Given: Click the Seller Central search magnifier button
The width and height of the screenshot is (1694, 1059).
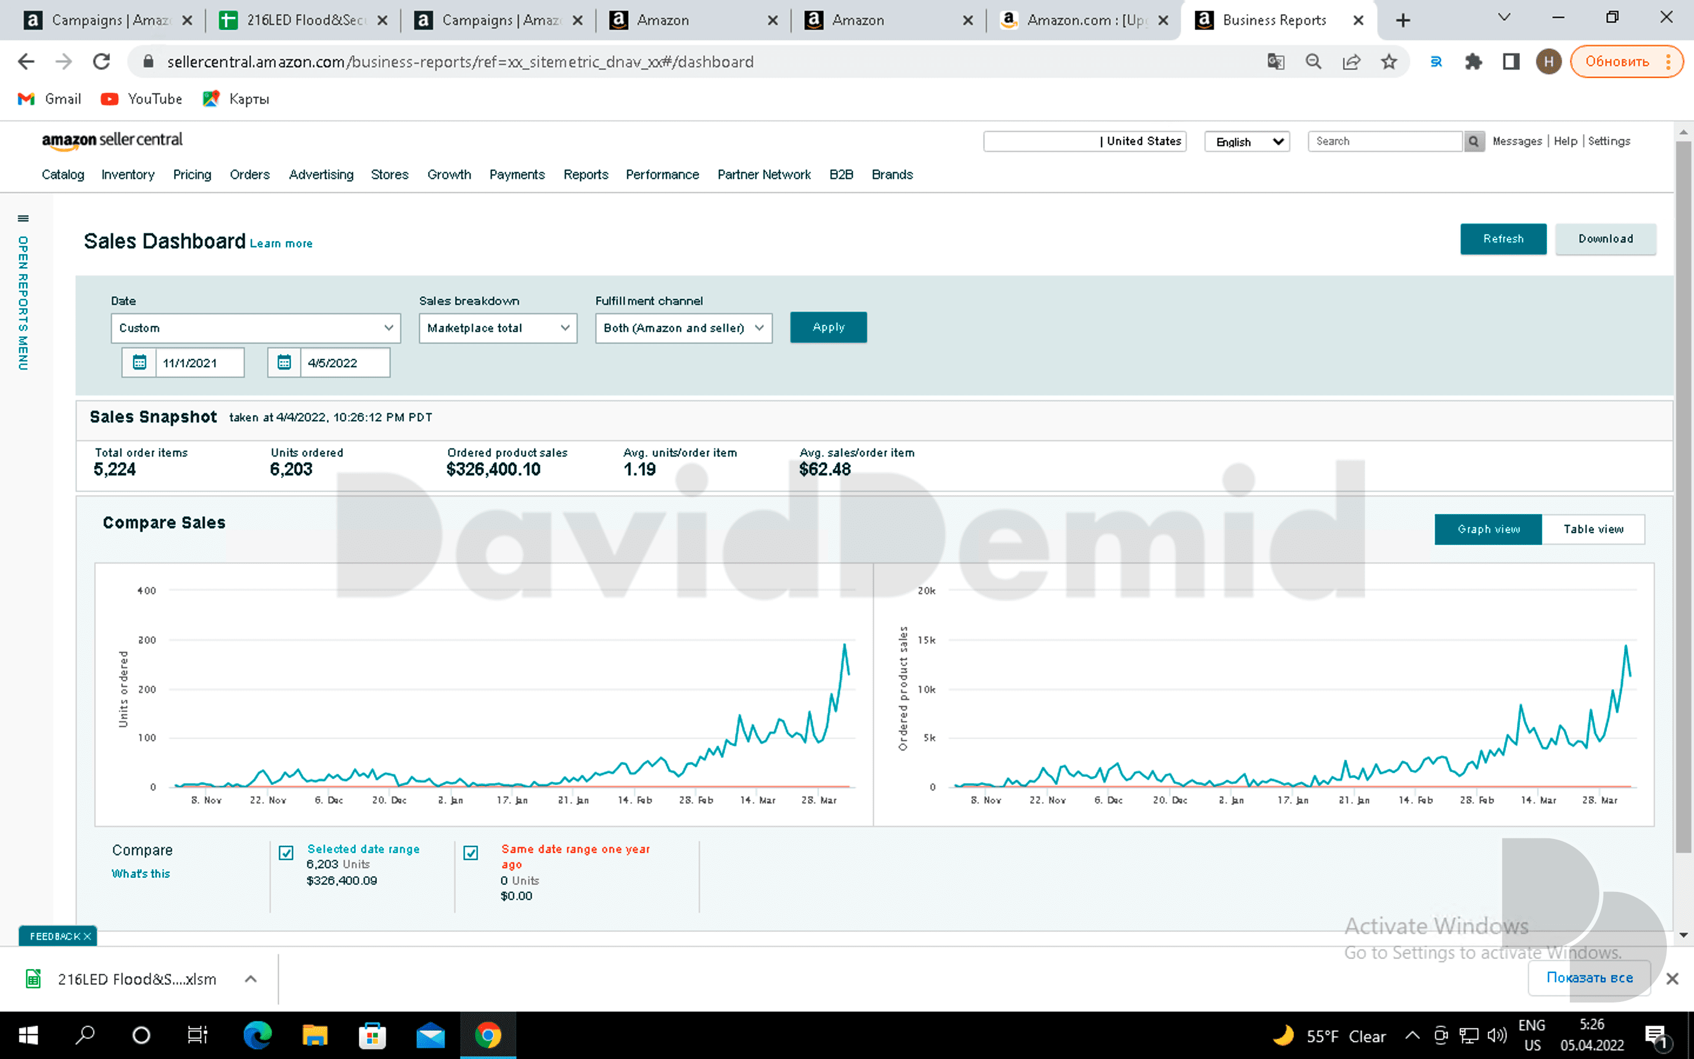Looking at the screenshot, I should tap(1473, 141).
